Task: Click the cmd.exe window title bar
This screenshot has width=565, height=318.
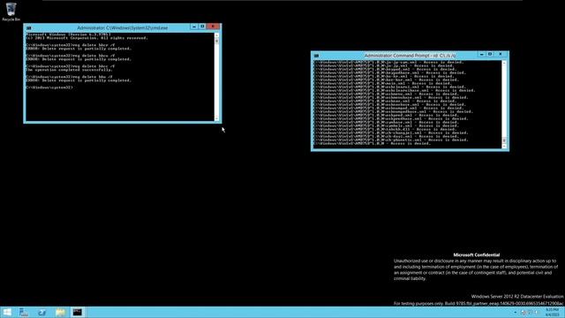Action: pyautogui.click(x=122, y=27)
